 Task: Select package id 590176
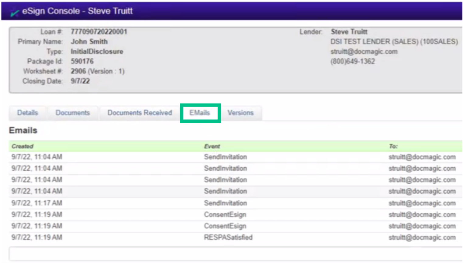[x=82, y=61]
